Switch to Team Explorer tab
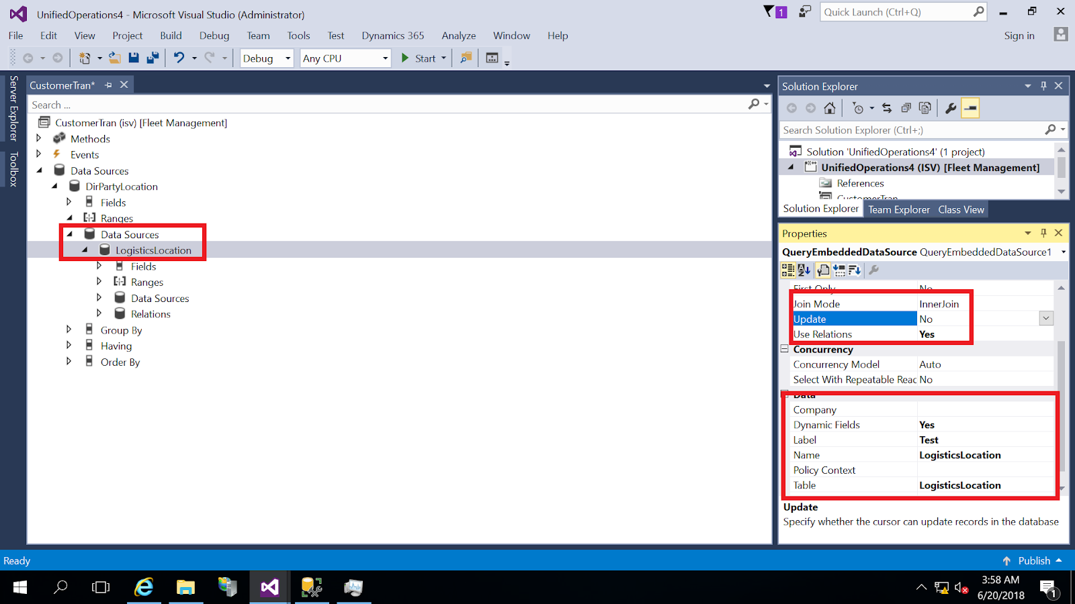Screen dimensions: 1075x604 [x=899, y=209]
